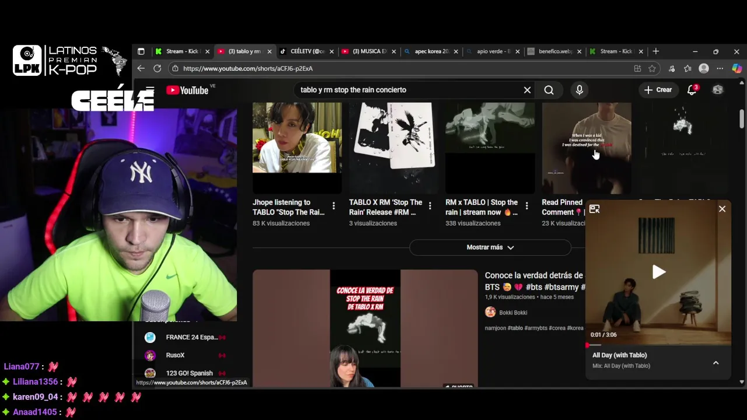Image resolution: width=747 pixels, height=420 pixels.
Task: Open Copilot icon in browser toolbar
Action: tap(736, 68)
